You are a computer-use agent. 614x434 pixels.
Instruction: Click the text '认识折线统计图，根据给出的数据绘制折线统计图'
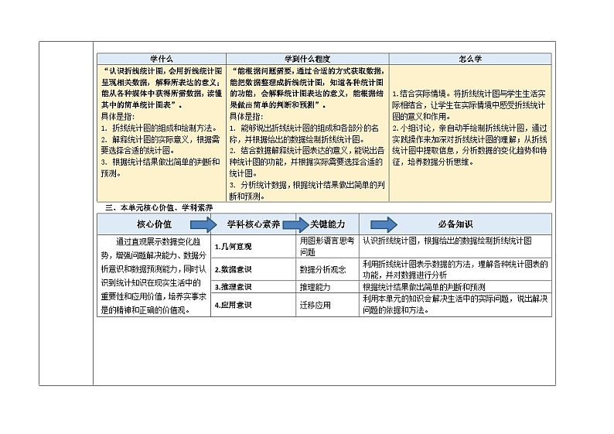point(447,241)
